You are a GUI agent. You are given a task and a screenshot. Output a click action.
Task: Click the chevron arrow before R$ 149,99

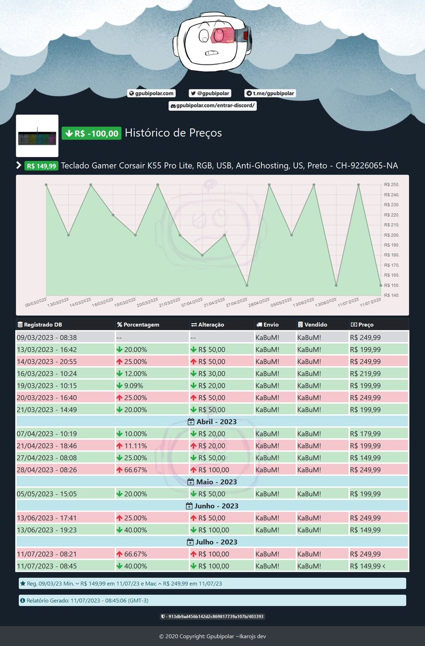click(x=19, y=165)
